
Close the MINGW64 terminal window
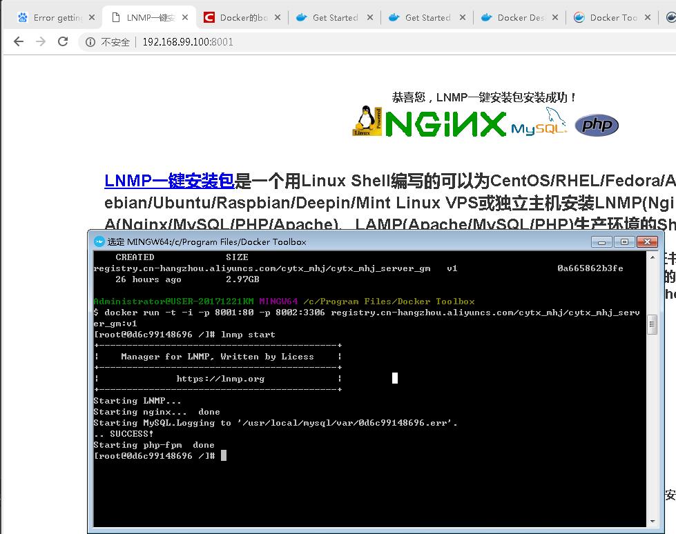[647, 242]
